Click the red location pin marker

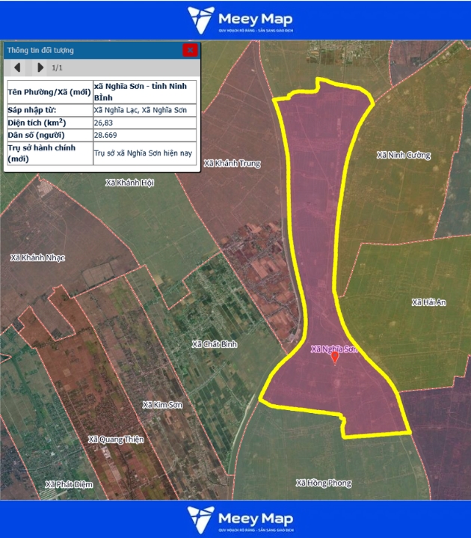point(334,358)
